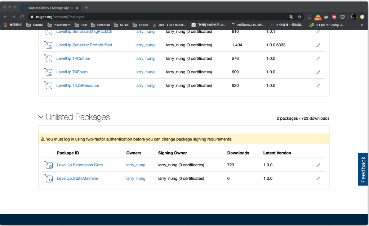Open the '[教學] 如何使用Go...' bookmark
369x226 pixels.
(x=209, y=25)
